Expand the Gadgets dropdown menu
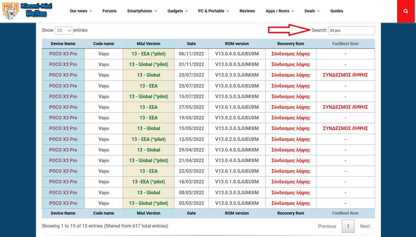Screen dimensions: 416x237 (177, 11)
